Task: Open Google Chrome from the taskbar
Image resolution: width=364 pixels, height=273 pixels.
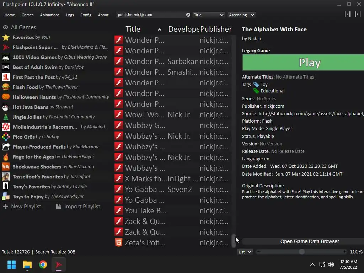Action: [x=43, y=264]
